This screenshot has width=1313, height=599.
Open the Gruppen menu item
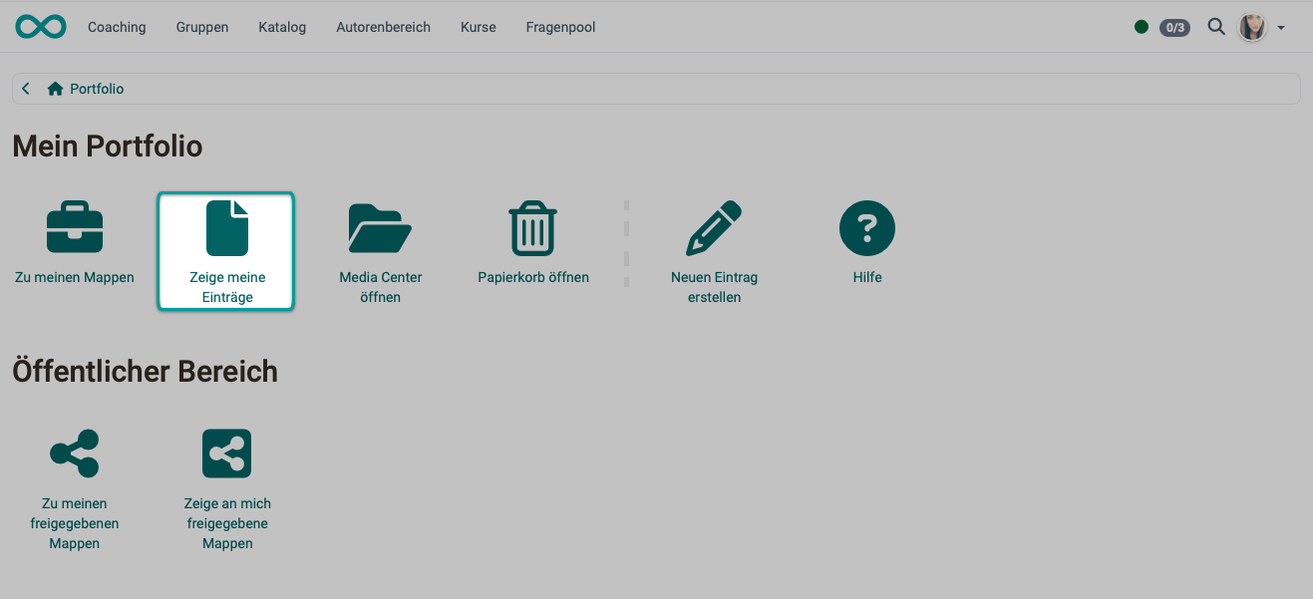[x=202, y=27]
